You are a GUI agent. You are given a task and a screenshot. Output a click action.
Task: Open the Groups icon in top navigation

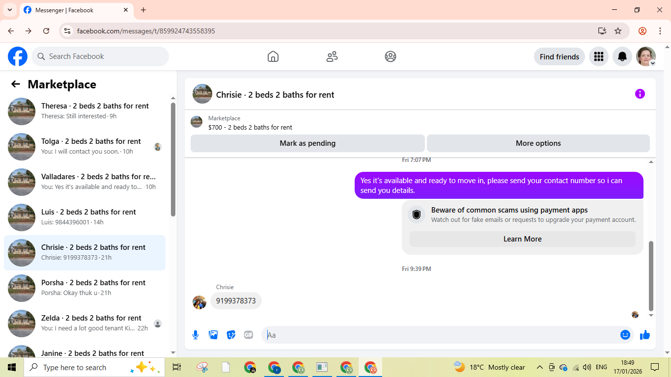[x=391, y=56]
